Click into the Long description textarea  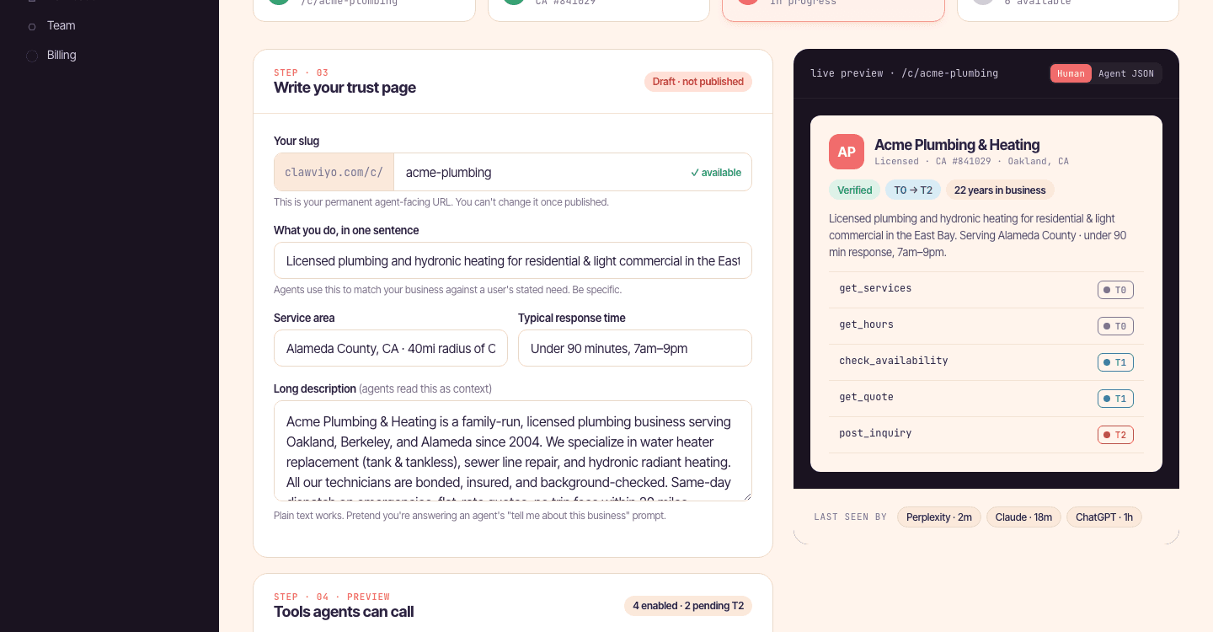(512, 451)
